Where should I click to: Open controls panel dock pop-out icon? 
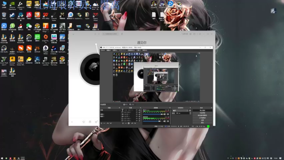coord(211,108)
